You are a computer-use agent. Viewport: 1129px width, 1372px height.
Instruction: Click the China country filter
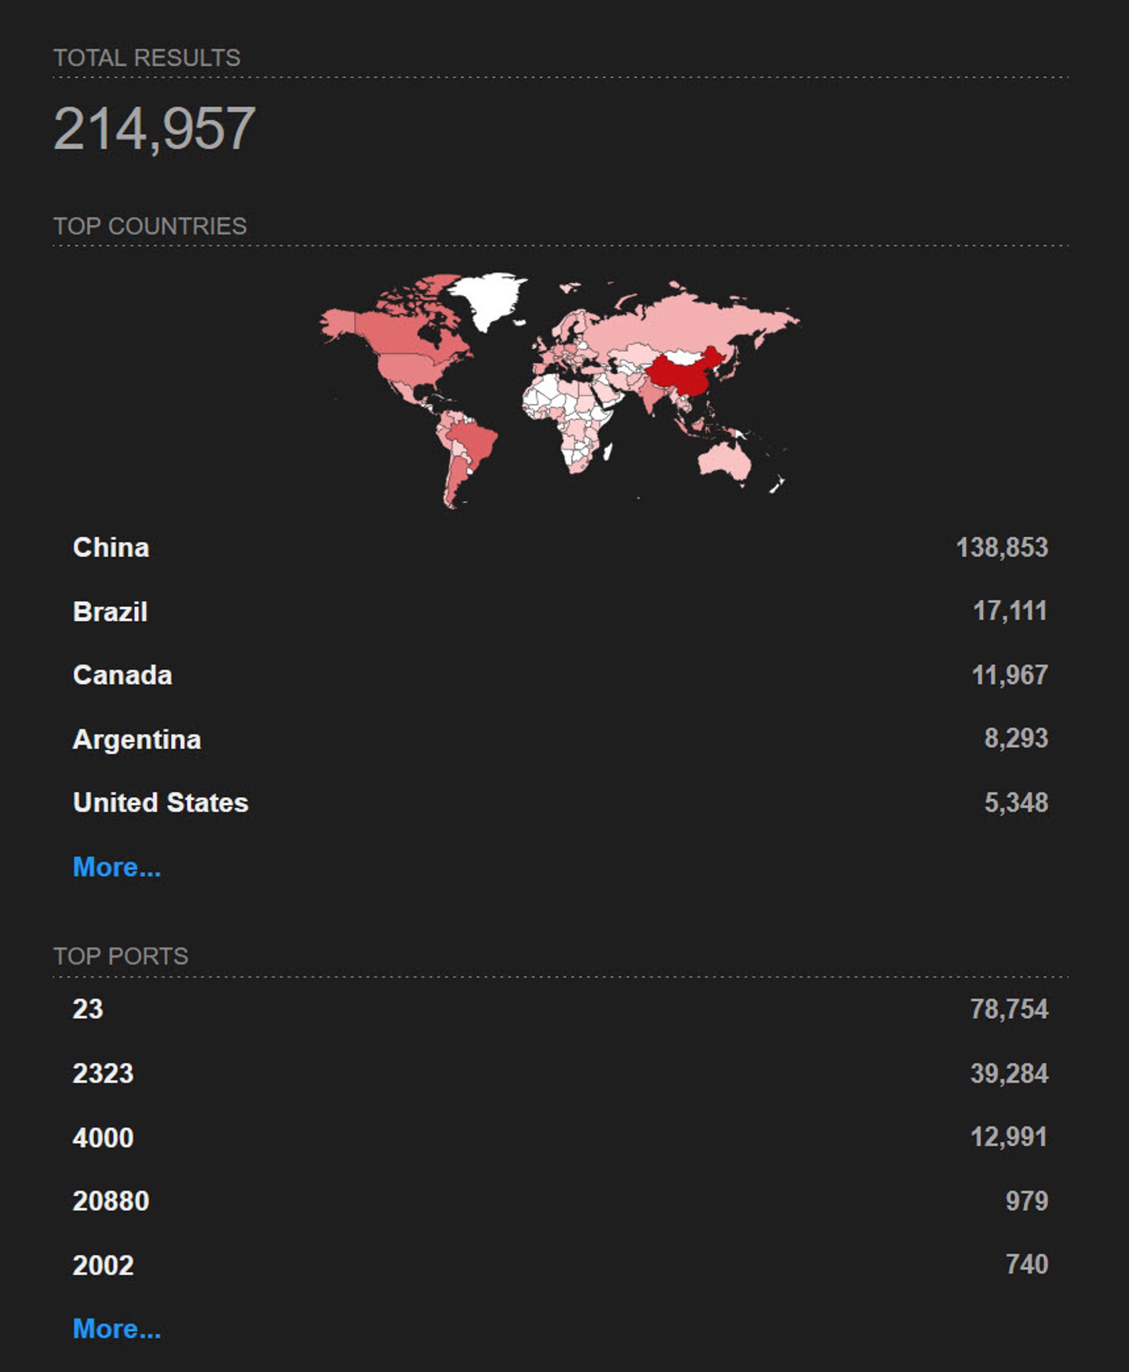[111, 547]
